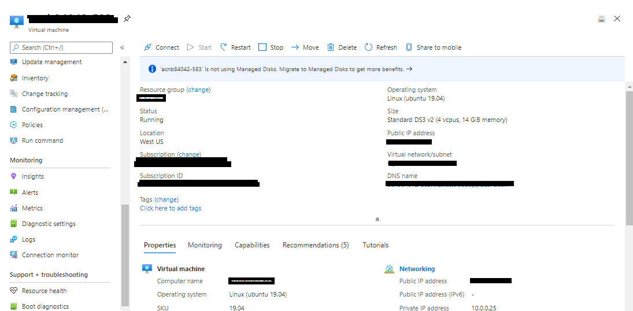Click 'Click here to add tags' link

tap(171, 209)
